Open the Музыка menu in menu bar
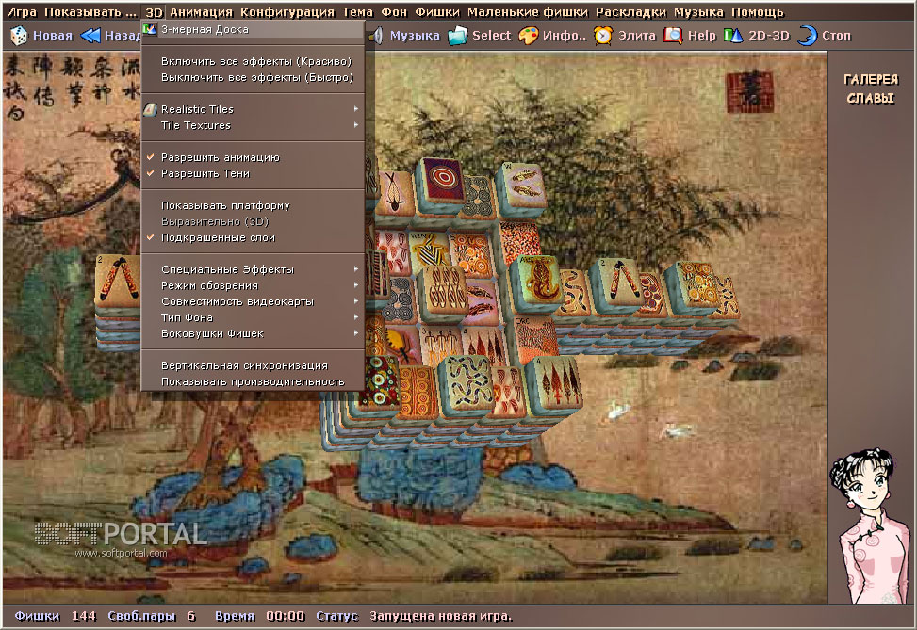The image size is (917, 630). pyautogui.click(x=698, y=12)
